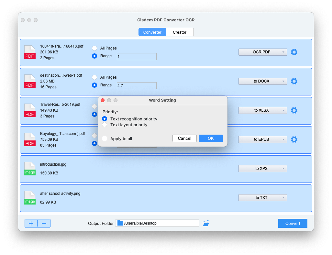Select the Range radio for Travel-Rei…b-2019.pdf

pos(94,114)
